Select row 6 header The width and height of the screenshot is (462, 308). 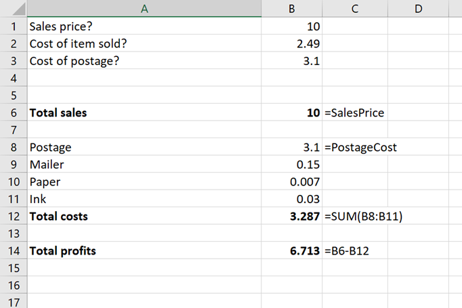coord(14,112)
